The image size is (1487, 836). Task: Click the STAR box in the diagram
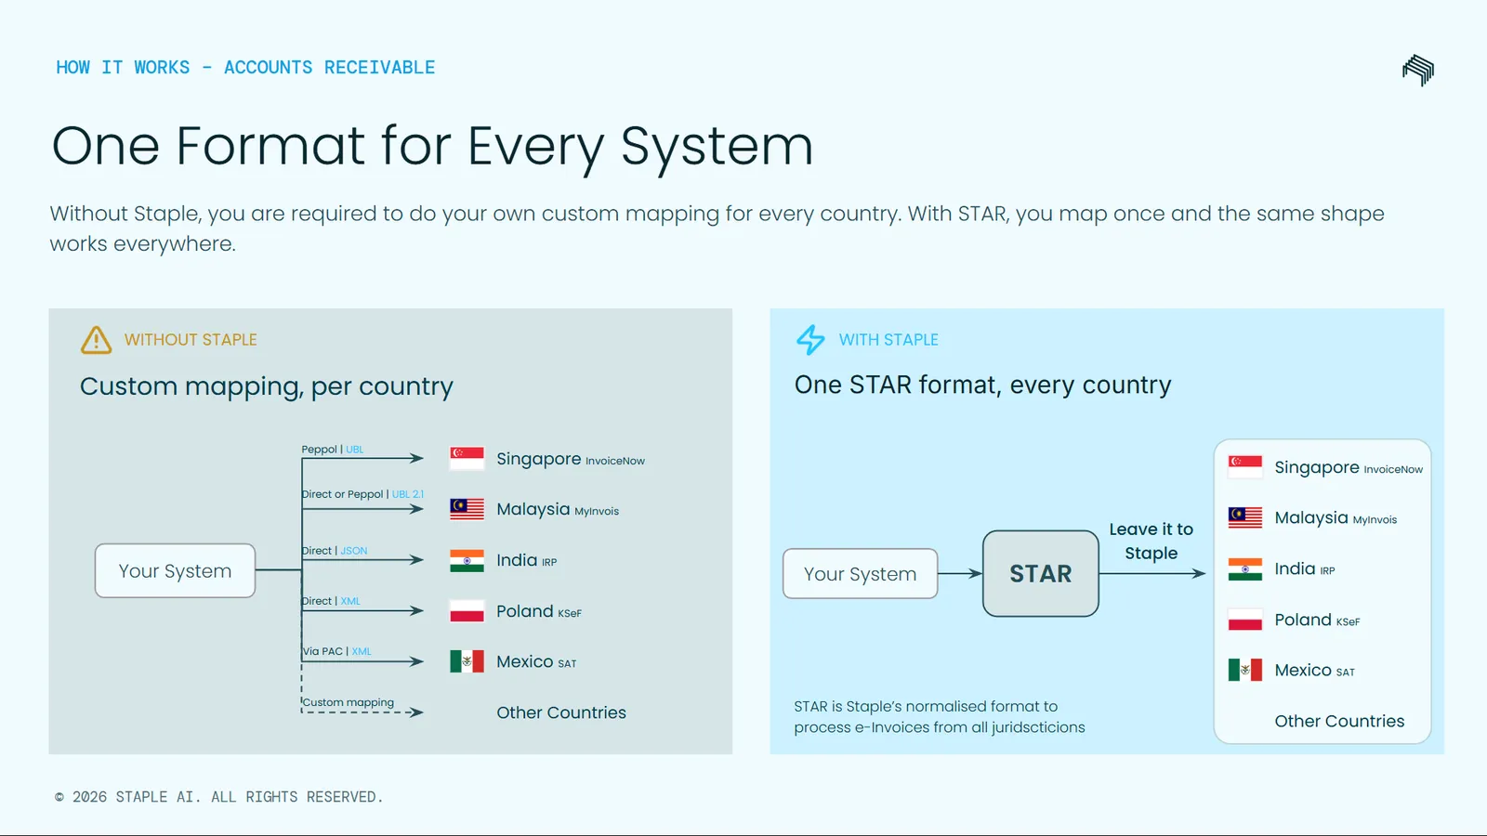point(1041,573)
